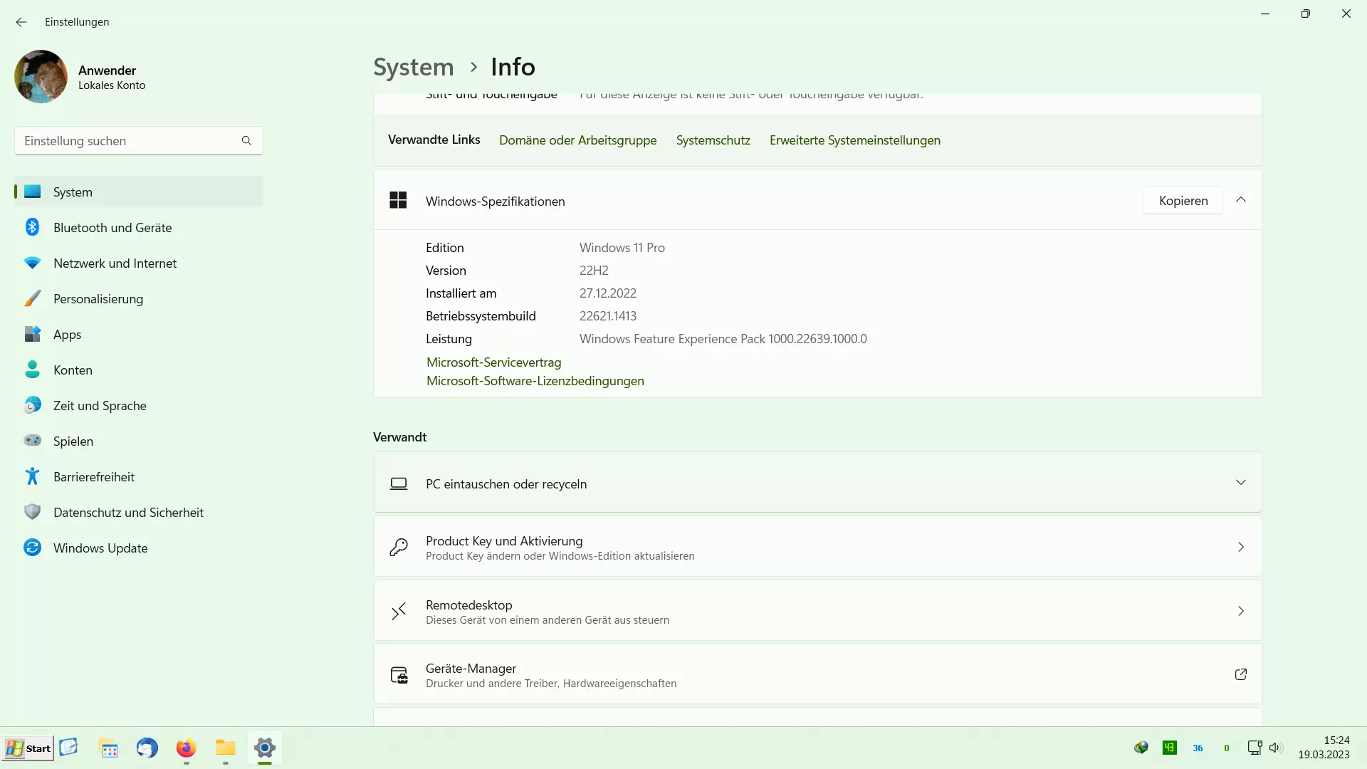Click the key icon of Product Key row
The width and height of the screenshot is (1367, 769).
click(x=399, y=547)
